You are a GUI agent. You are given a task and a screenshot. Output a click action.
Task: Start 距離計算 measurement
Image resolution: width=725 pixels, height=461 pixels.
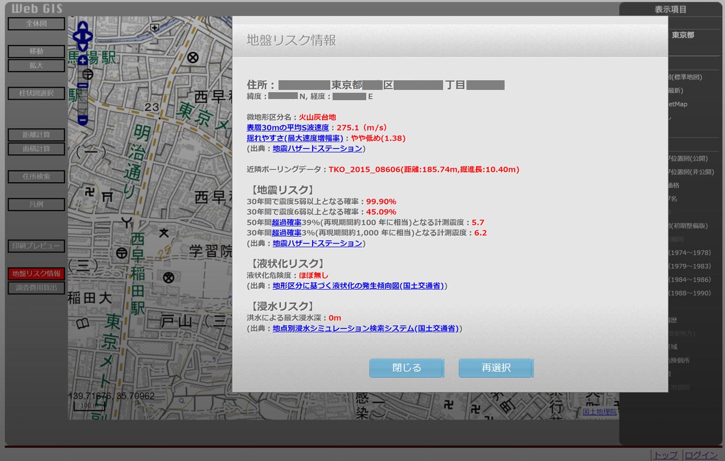(36, 135)
